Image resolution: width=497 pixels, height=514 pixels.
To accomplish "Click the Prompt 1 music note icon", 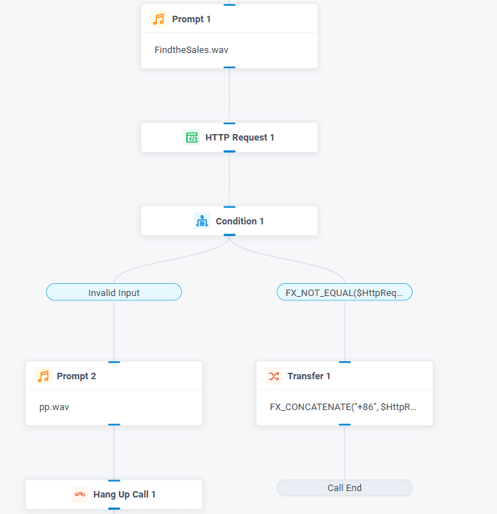I will (159, 19).
